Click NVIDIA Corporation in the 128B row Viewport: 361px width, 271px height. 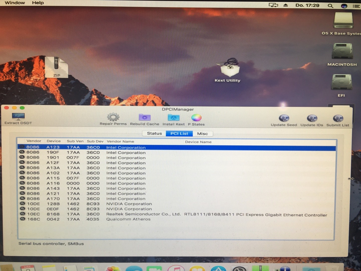pos(129,204)
